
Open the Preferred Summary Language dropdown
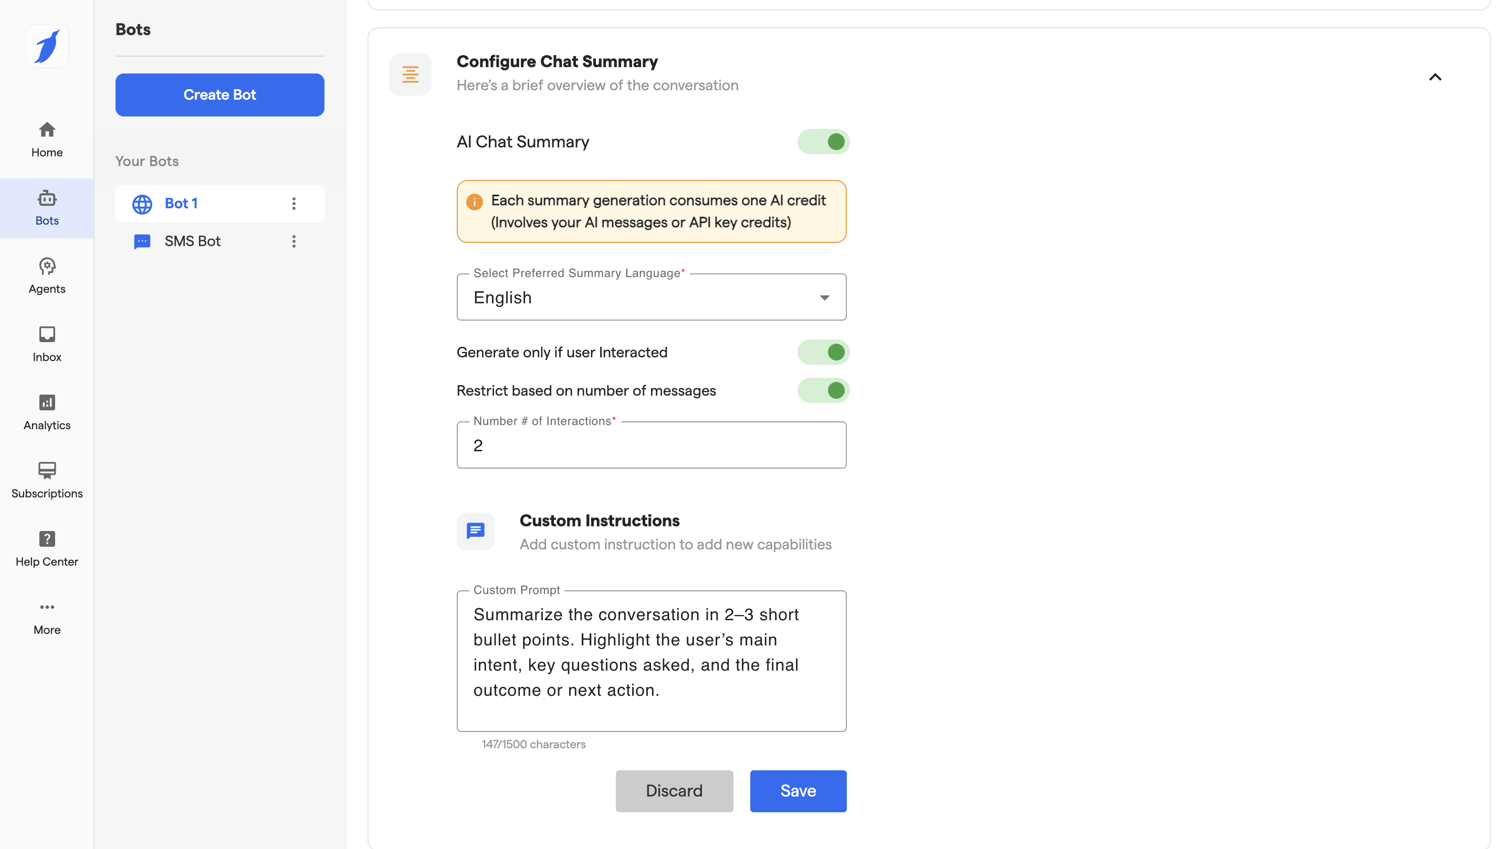click(x=651, y=298)
